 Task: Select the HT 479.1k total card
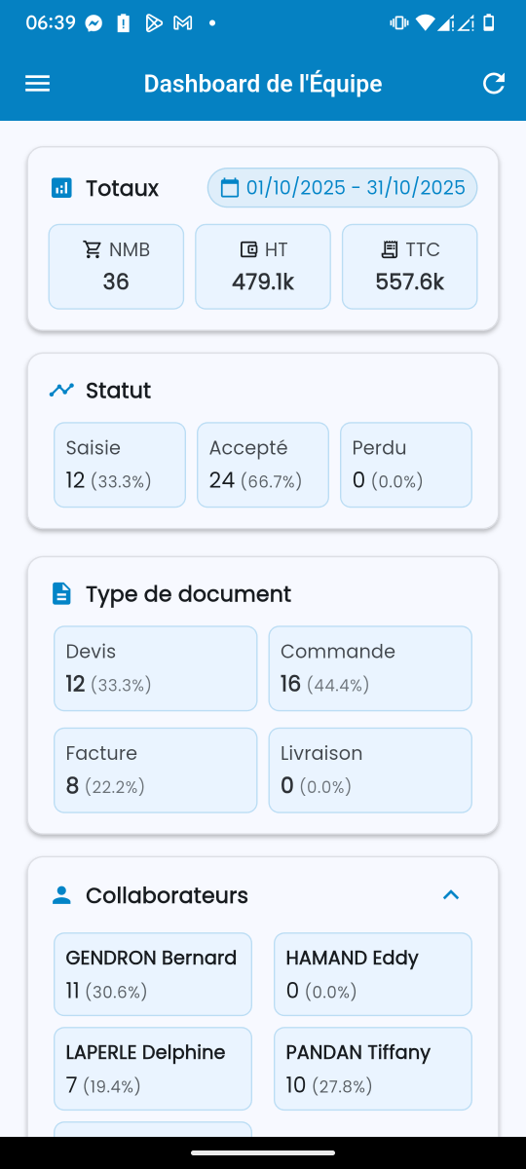tap(263, 267)
